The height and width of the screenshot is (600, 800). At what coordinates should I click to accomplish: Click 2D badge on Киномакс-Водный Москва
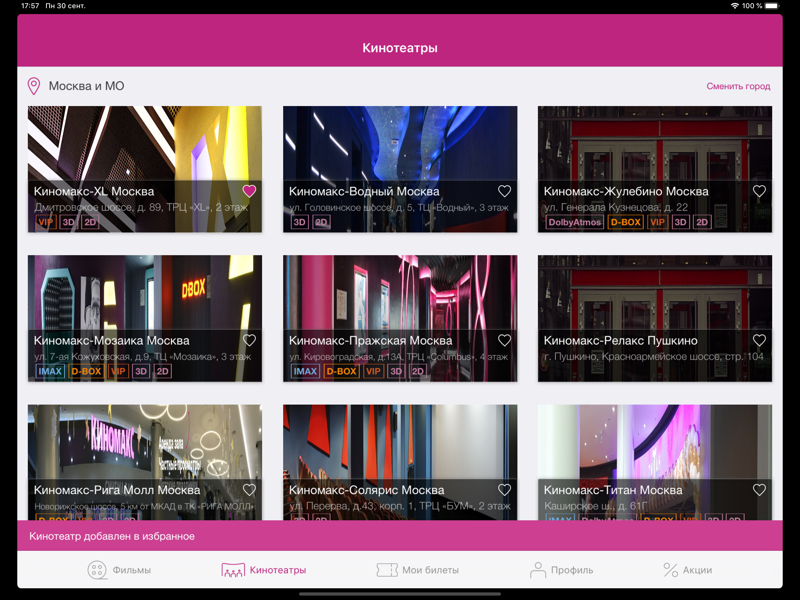pyautogui.click(x=321, y=222)
